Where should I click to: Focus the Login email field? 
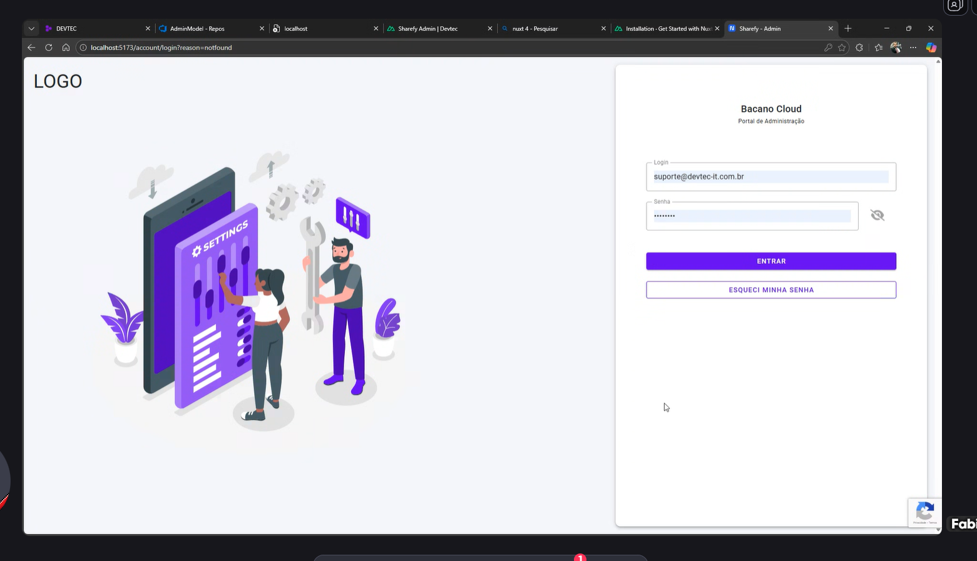pos(770,177)
